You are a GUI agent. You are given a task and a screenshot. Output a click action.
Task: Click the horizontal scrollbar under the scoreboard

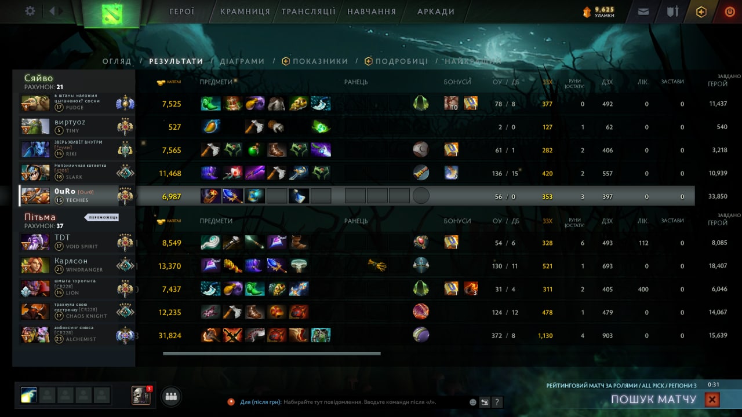[272, 353]
